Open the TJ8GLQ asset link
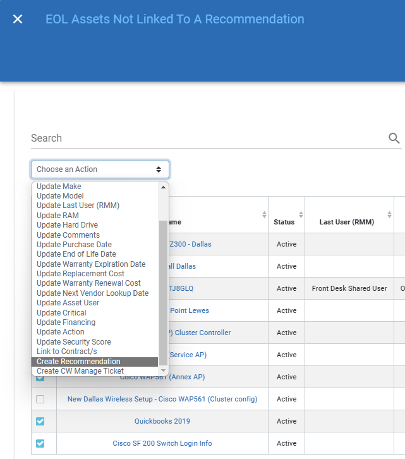The width and height of the screenshot is (405, 459). [x=181, y=288]
